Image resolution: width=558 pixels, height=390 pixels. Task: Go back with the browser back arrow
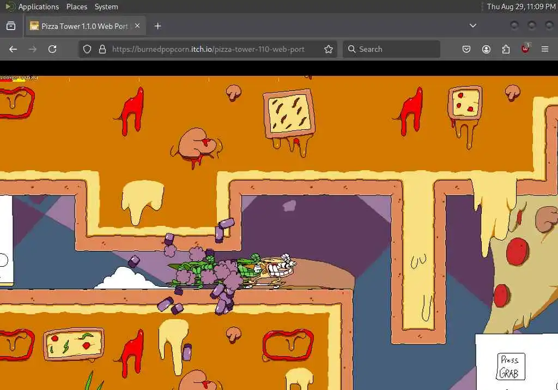[13, 49]
